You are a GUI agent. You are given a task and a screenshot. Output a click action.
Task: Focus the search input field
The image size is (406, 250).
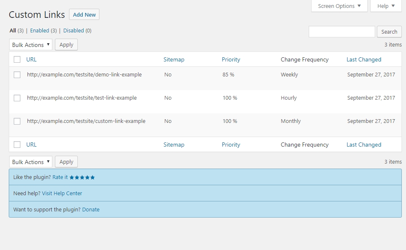point(342,32)
